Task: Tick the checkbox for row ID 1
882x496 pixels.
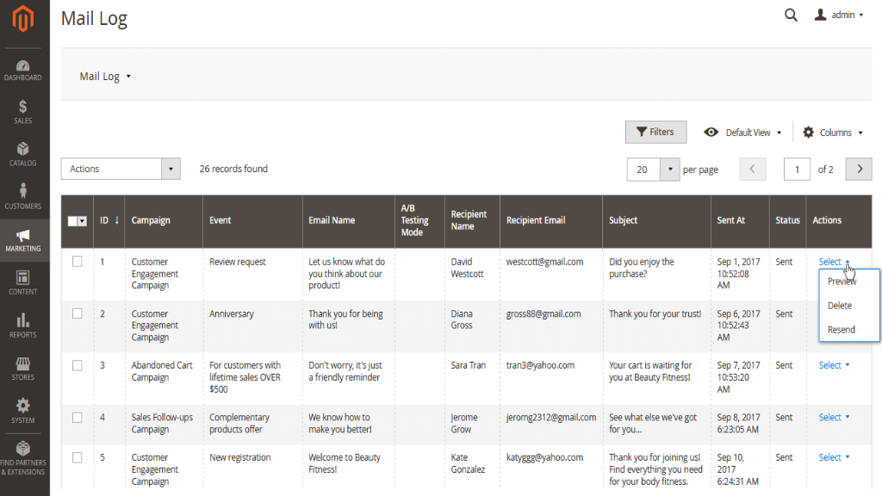Action: coord(77,262)
